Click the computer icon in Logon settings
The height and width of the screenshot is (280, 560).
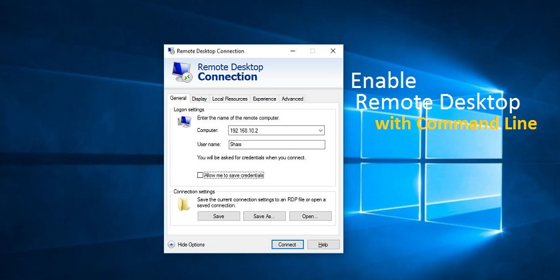tap(184, 122)
